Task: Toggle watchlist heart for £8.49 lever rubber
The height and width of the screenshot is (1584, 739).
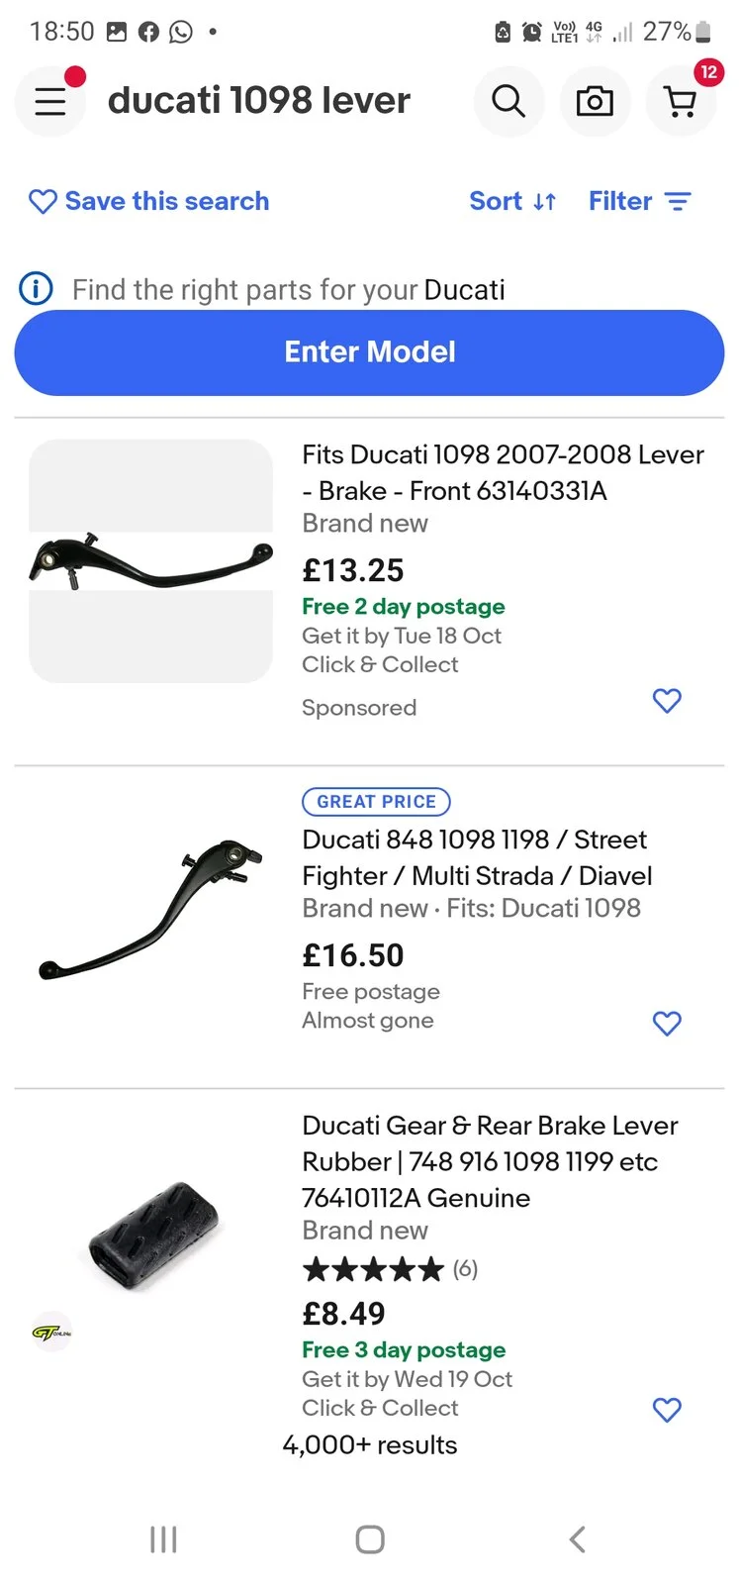Action: (667, 1410)
